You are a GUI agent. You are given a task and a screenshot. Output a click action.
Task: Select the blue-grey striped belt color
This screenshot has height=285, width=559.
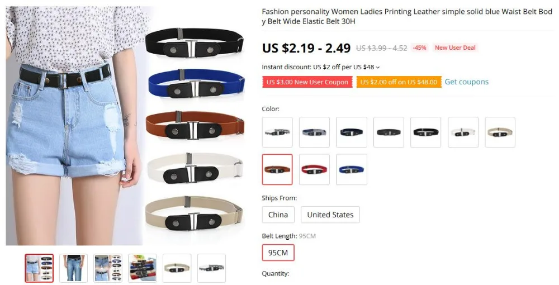[x=314, y=132]
